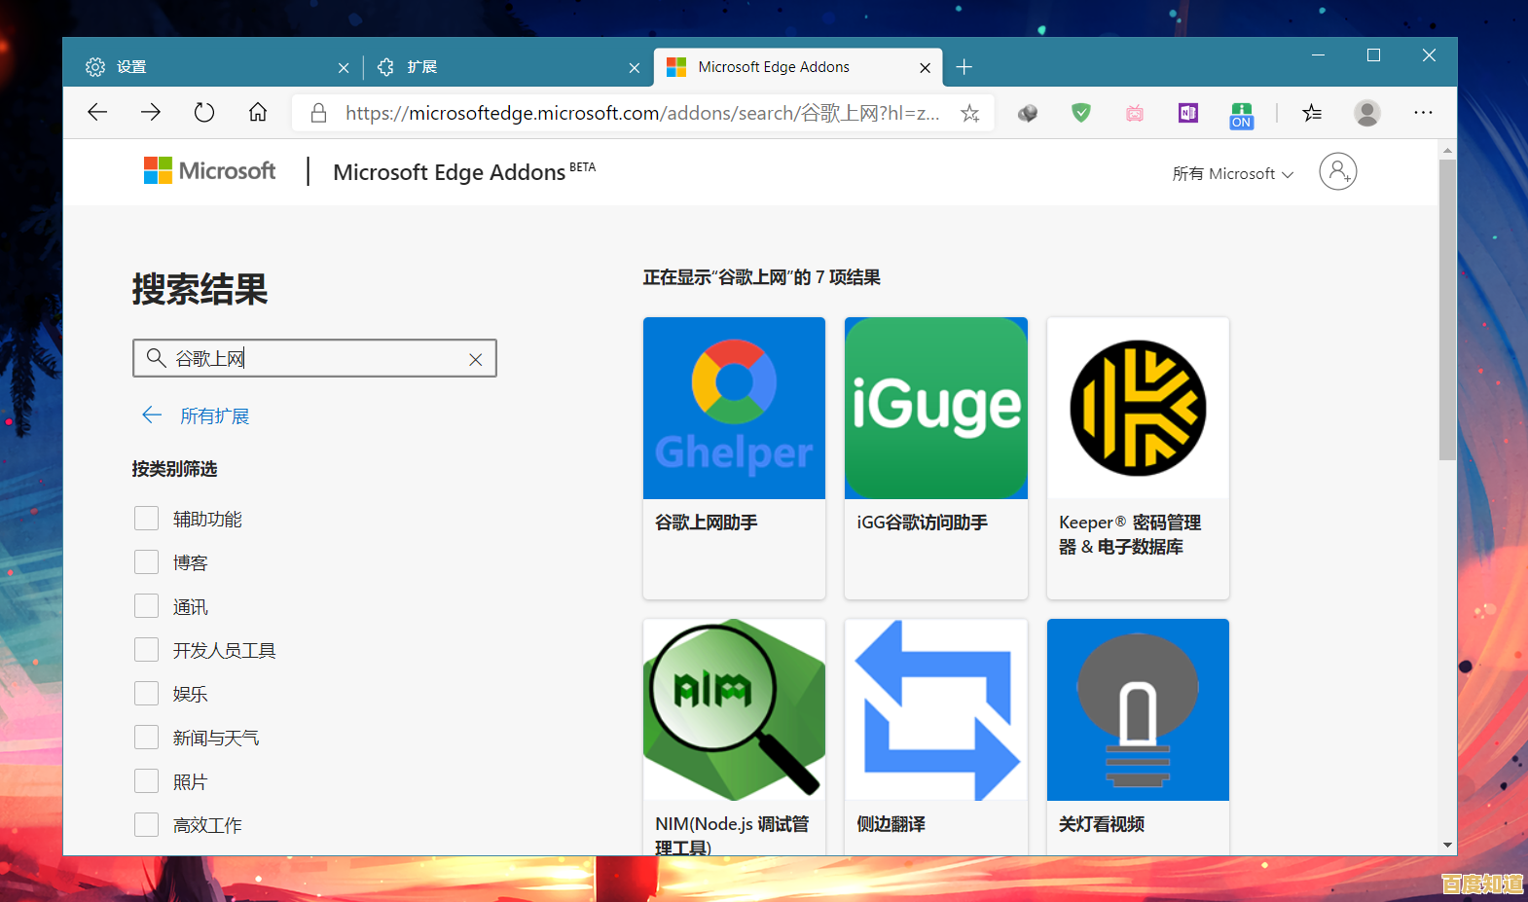Click the Microsoft account sign-in icon
Screen dimensions: 1528x902
tap(1337, 172)
